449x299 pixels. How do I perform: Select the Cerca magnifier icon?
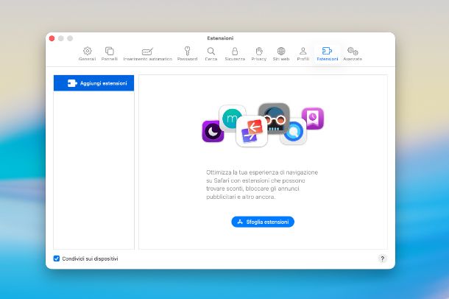211,53
